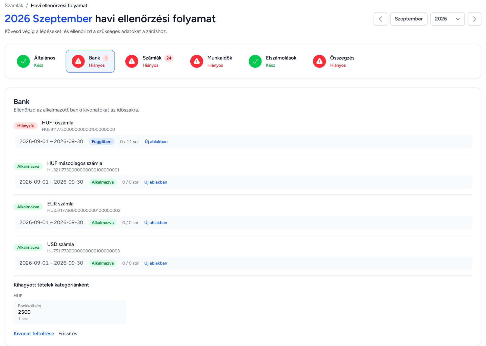
Task: Click the Frissítés button
Action: point(68,334)
